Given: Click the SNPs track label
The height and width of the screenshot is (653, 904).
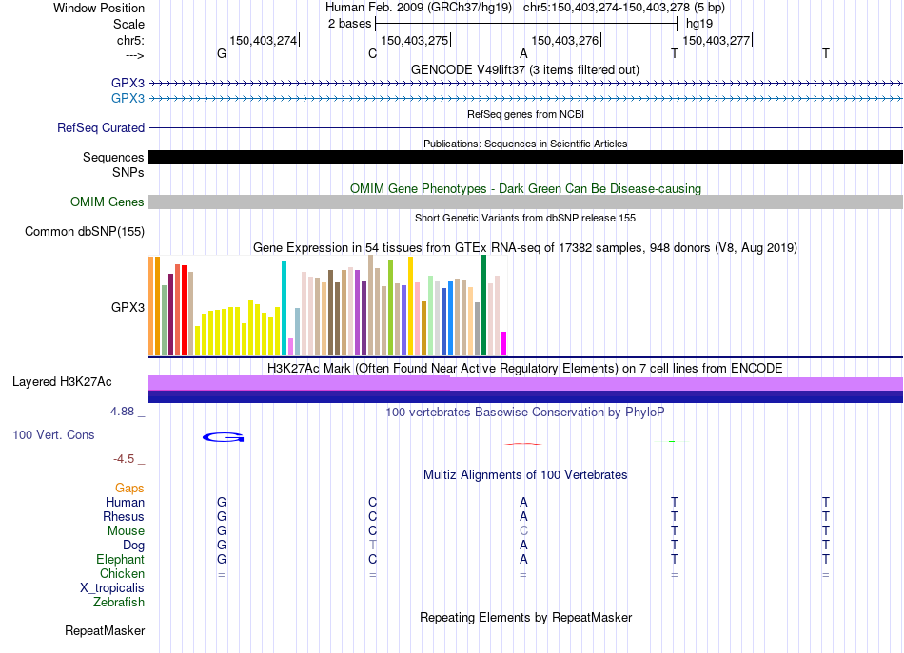Looking at the screenshot, I should click(128, 172).
